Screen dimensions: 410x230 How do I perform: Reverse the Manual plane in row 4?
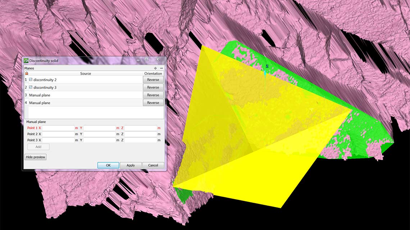(x=153, y=103)
